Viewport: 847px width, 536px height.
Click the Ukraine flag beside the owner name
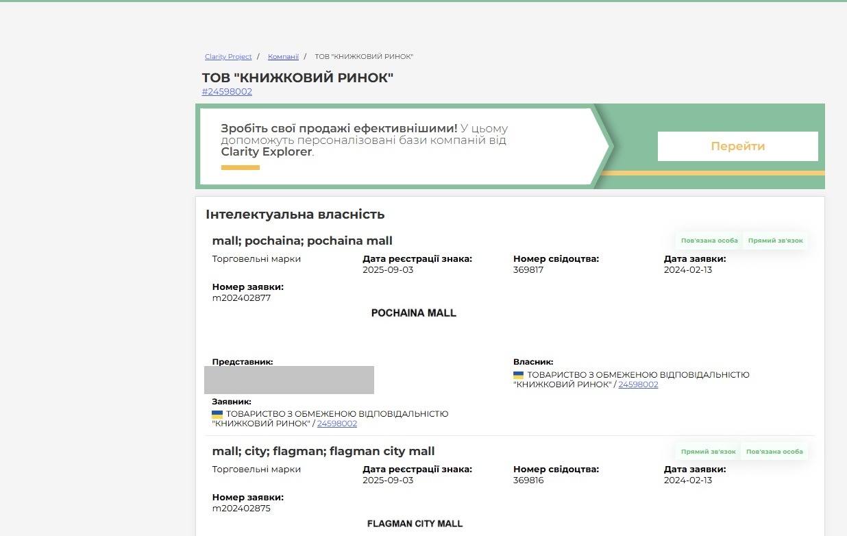[x=519, y=376]
